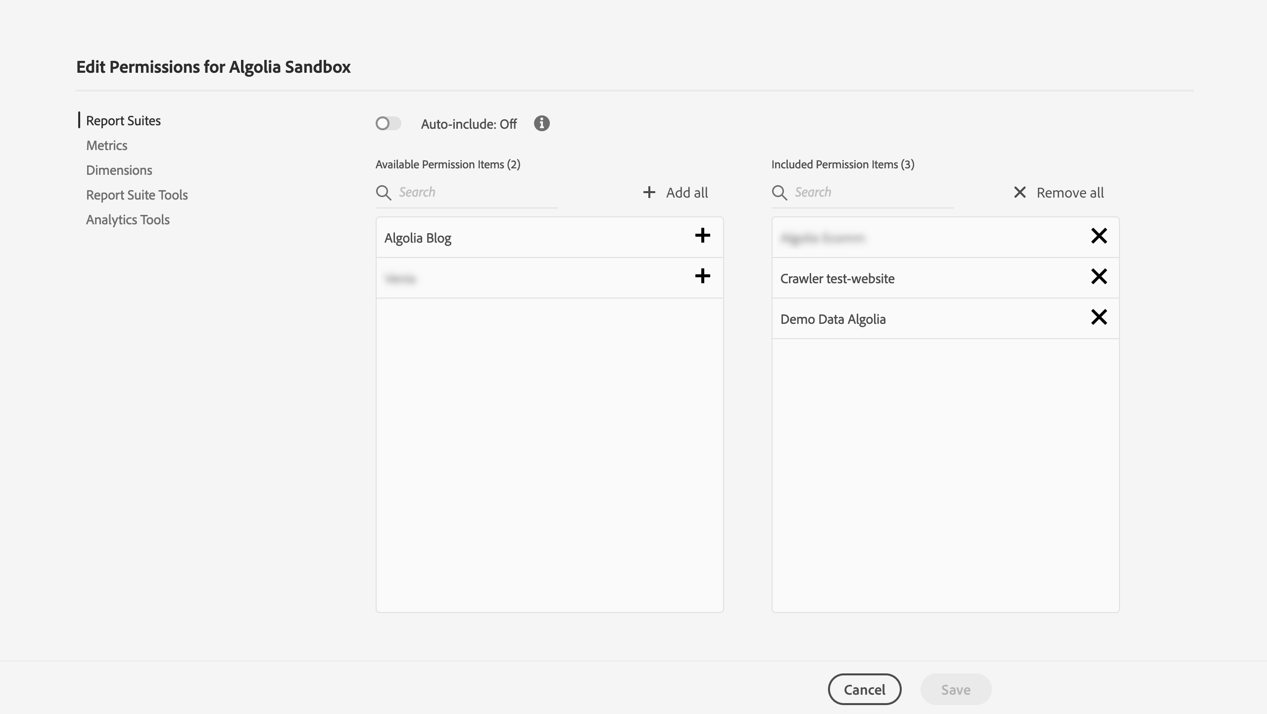Select Report Suites from left sidebar
Viewport: 1267px width, 714px height.
tap(123, 120)
